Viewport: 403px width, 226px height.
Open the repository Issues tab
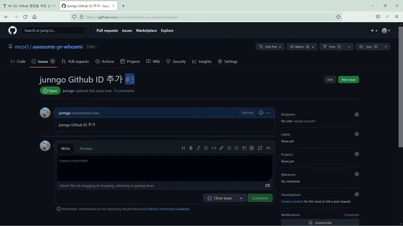[43, 62]
